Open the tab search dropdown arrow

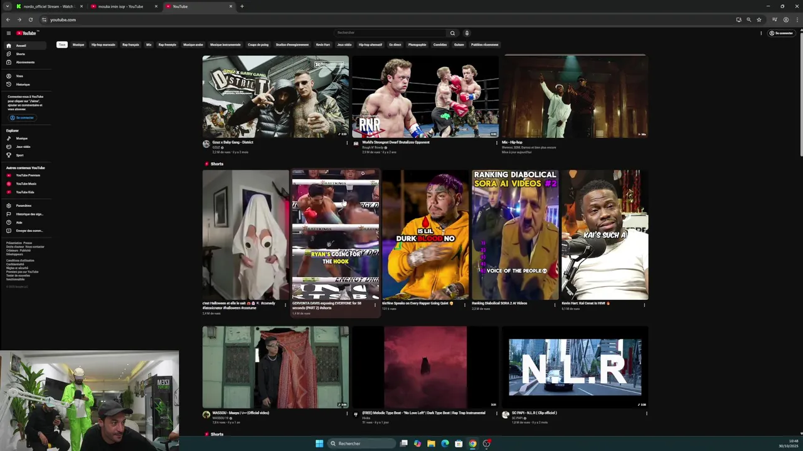tap(8, 6)
